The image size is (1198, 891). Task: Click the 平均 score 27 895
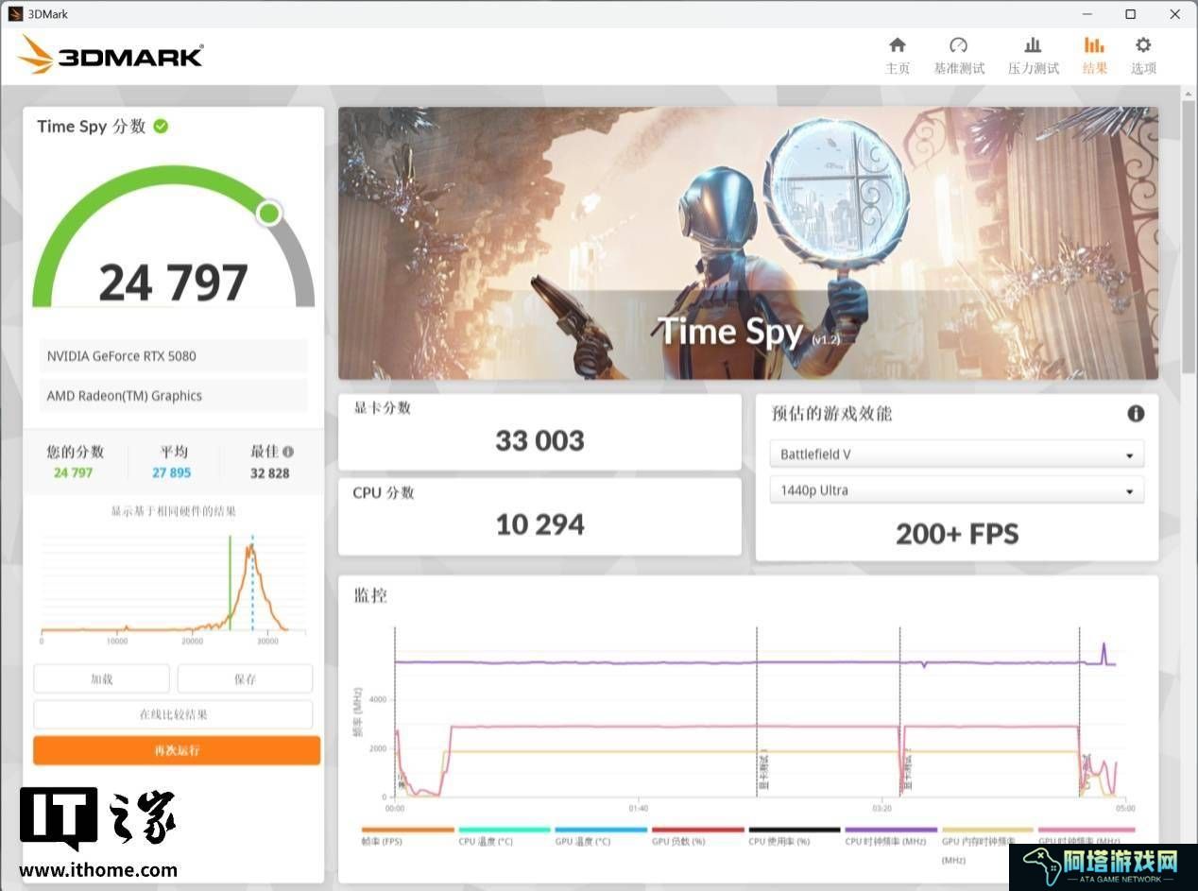click(172, 472)
